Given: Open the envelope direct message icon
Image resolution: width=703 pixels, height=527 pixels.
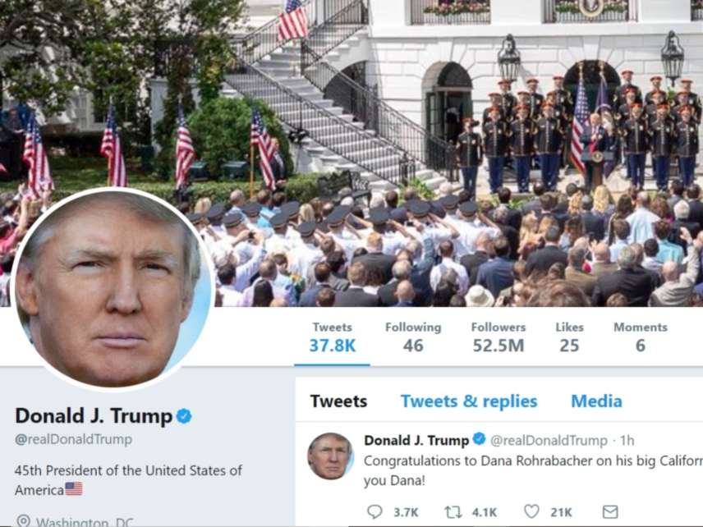Looking at the screenshot, I should point(609,511).
